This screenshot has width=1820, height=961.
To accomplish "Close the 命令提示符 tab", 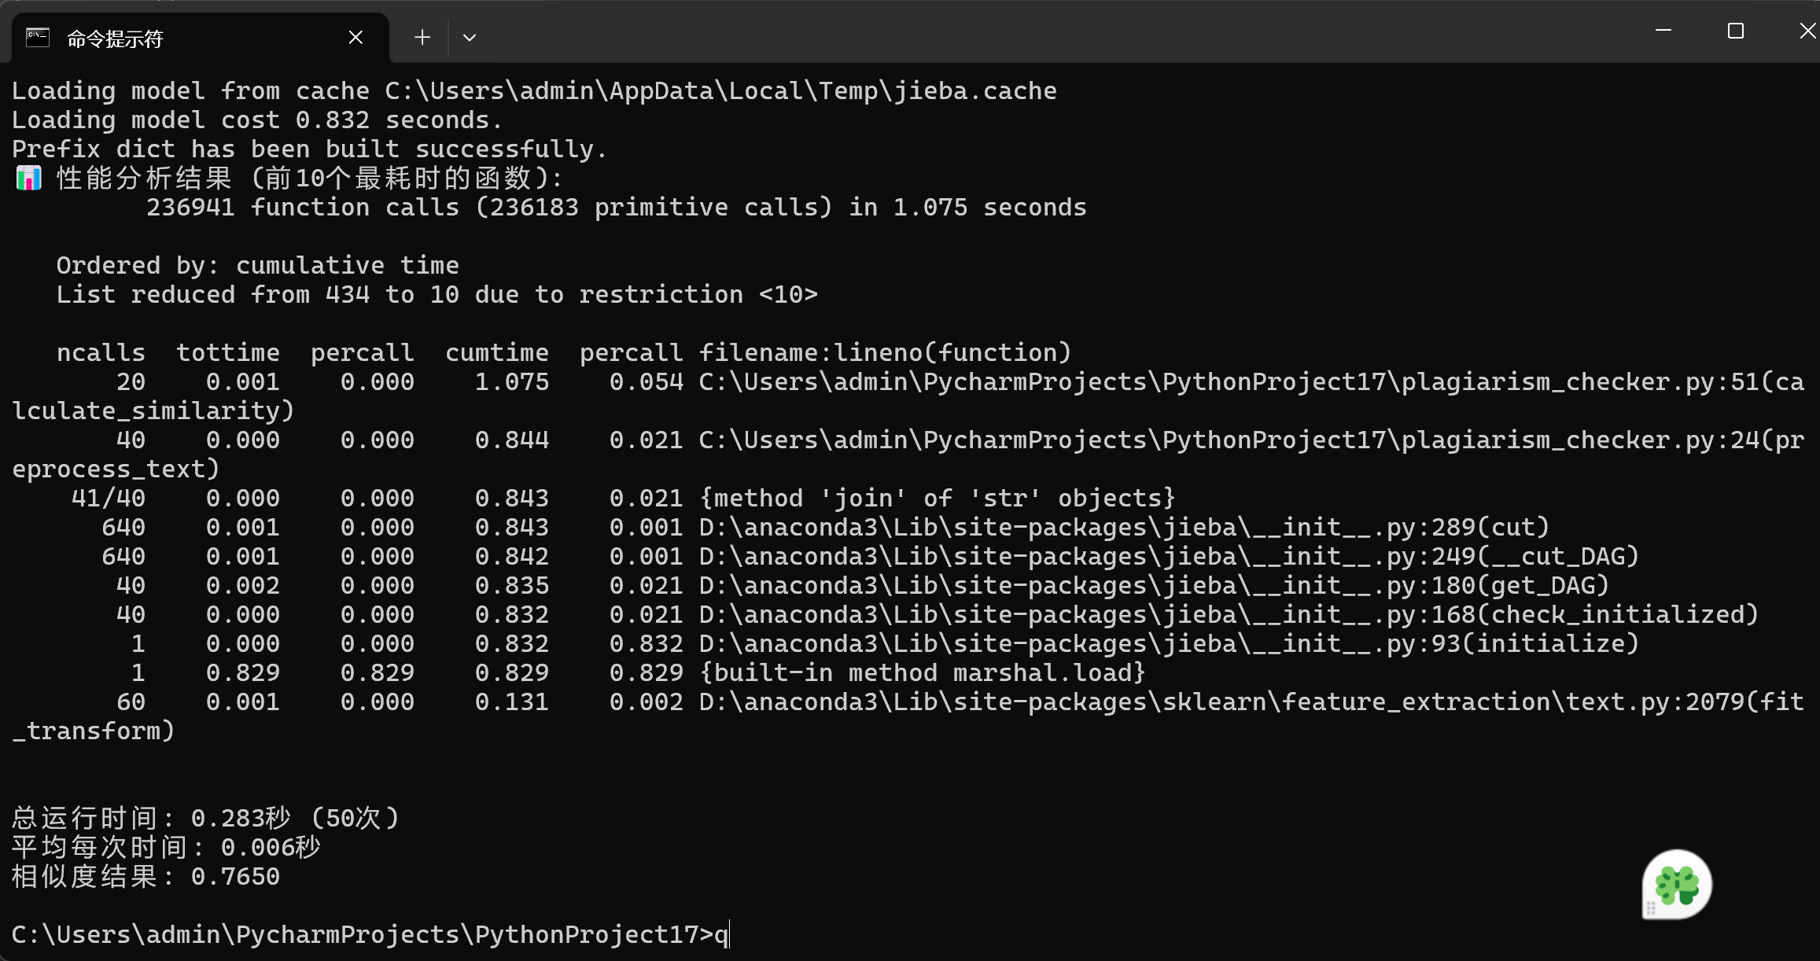I will click(x=356, y=37).
